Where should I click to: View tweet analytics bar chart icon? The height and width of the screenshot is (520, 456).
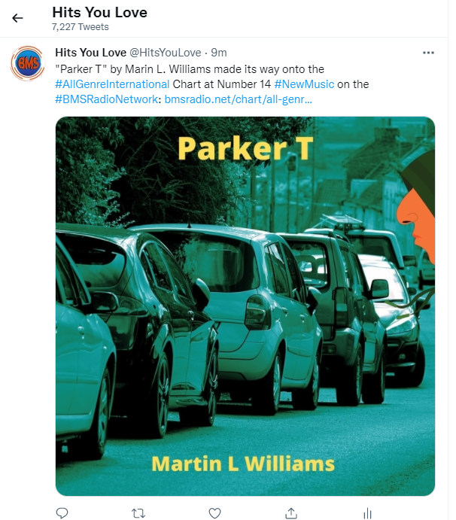pyautogui.click(x=367, y=513)
